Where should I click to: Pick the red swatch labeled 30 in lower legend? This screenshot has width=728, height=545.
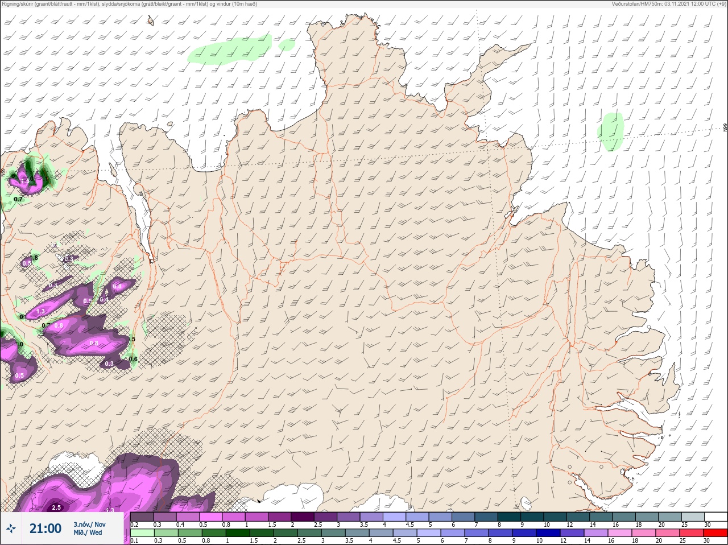pos(715,533)
